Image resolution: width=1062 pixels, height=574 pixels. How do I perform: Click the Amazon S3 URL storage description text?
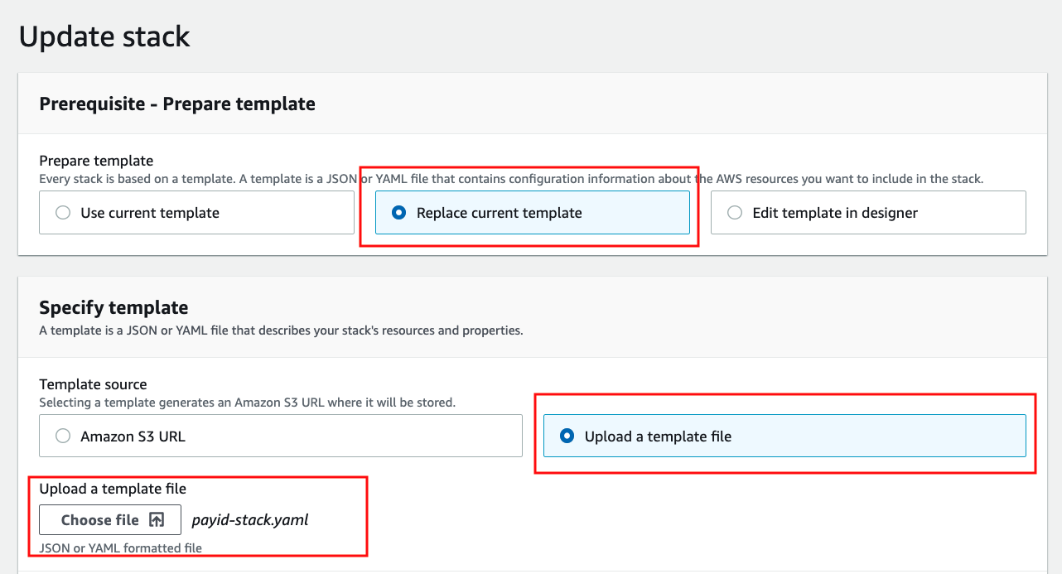(248, 403)
